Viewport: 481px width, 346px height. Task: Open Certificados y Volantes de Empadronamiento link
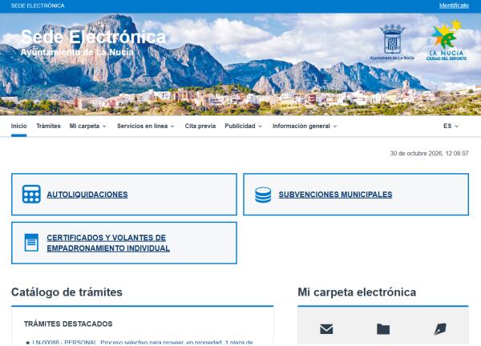tap(108, 243)
